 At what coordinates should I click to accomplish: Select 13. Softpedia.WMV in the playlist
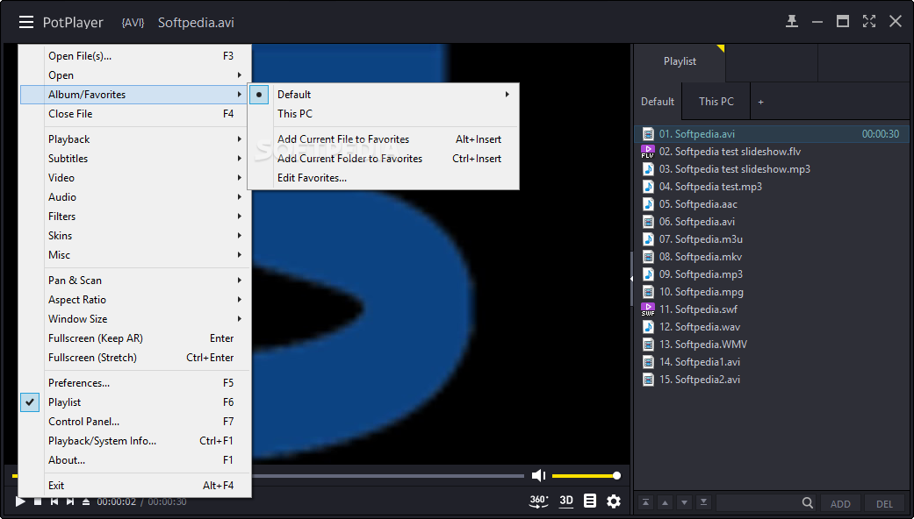tap(772, 345)
